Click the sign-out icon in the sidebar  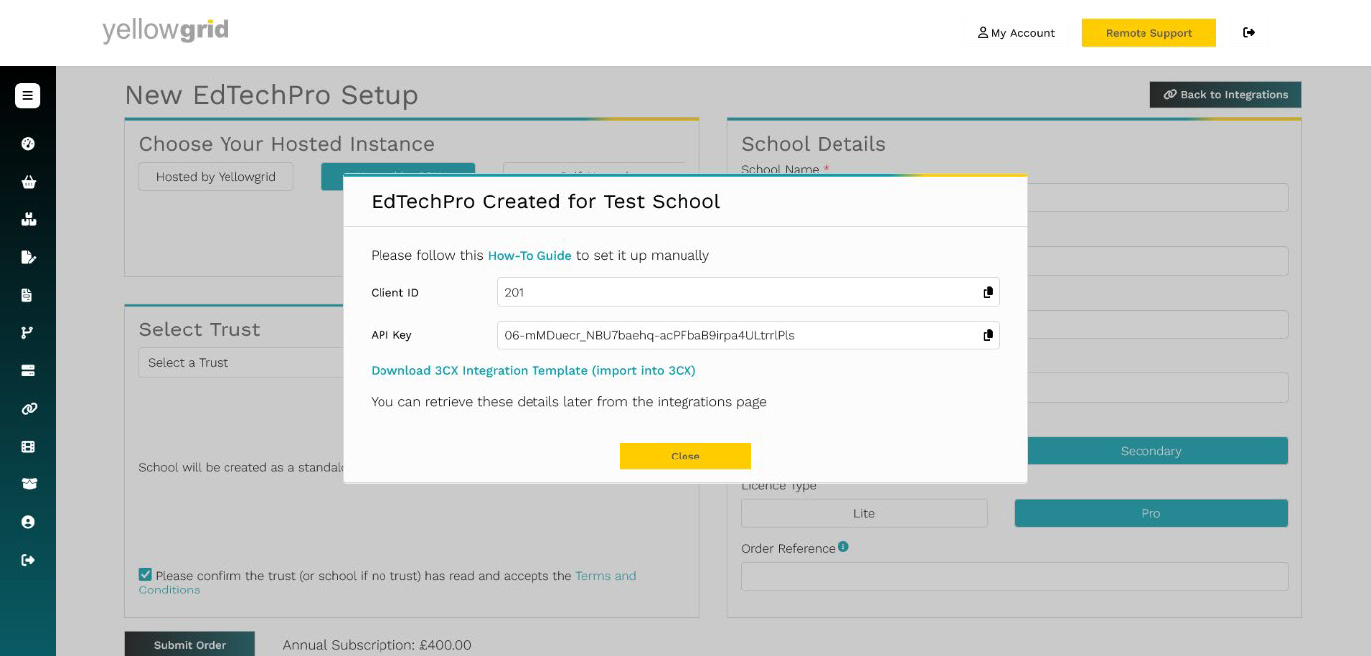(28, 560)
